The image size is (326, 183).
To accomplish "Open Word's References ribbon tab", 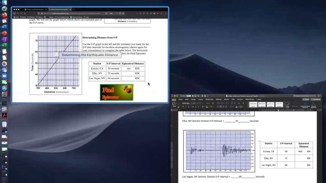I will coord(209,99).
